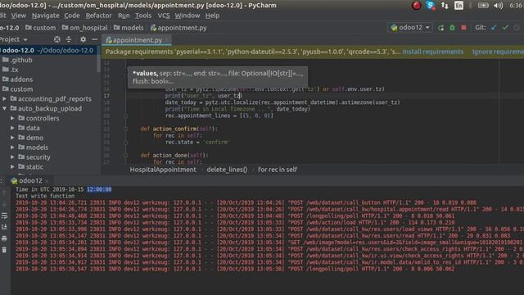This screenshot has width=524, height=295.
Task: Open the Window menu
Action: coord(187,16)
